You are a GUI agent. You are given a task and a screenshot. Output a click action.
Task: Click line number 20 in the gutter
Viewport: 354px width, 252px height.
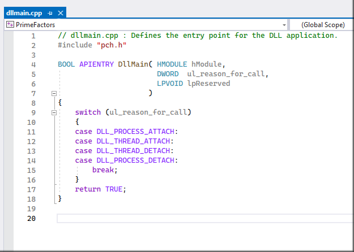[x=31, y=219]
